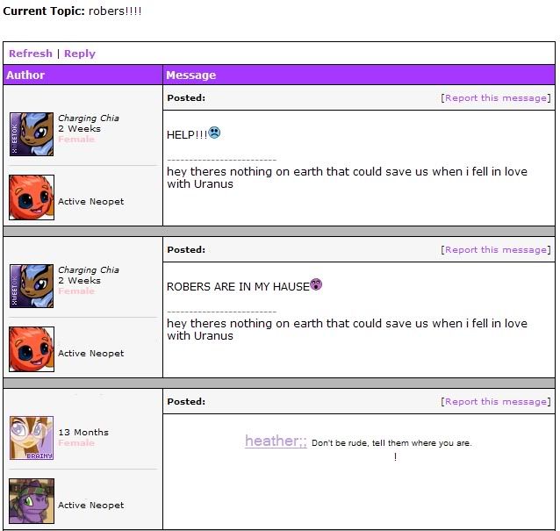Click Don't be rude, tell them text
Viewport: 560px width, 531px height.
click(391, 443)
